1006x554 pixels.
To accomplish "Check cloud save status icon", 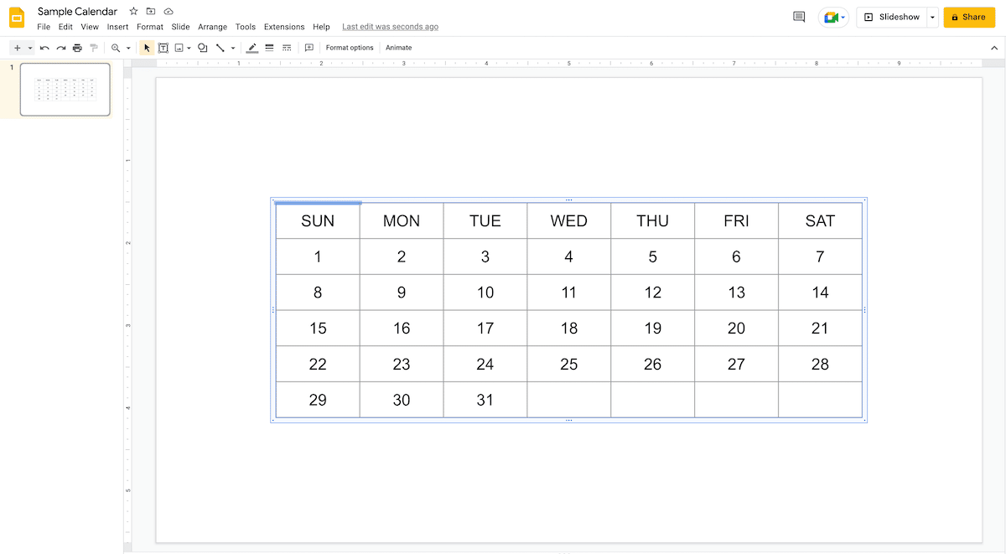I will (x=169, y=12).
